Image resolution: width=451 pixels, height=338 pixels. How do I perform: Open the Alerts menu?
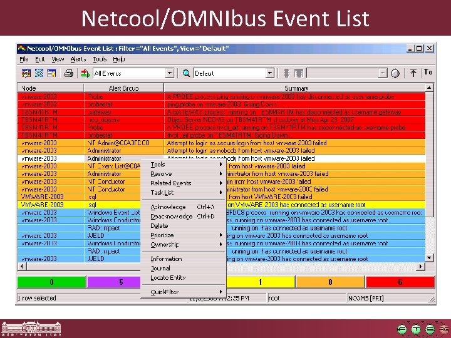78,59
